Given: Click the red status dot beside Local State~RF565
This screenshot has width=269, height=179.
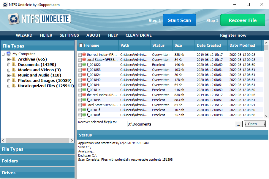Looking at the screenshot, I should click(x=84, y=60).
